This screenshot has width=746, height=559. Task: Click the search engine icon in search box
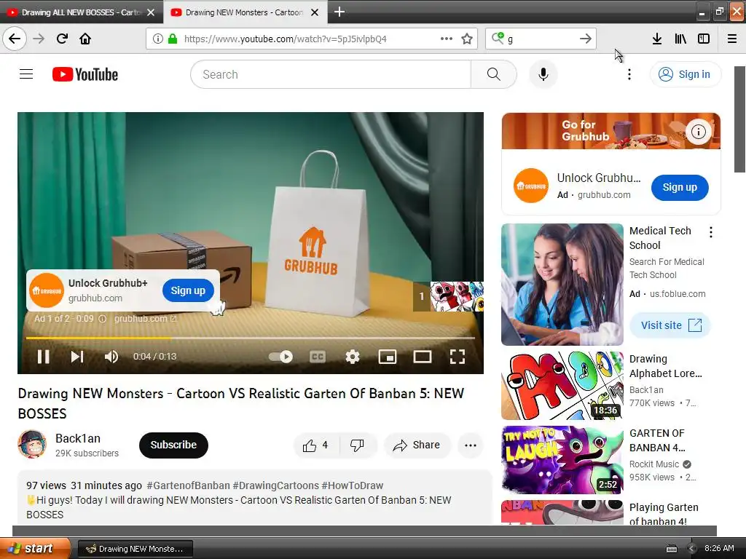498,38
